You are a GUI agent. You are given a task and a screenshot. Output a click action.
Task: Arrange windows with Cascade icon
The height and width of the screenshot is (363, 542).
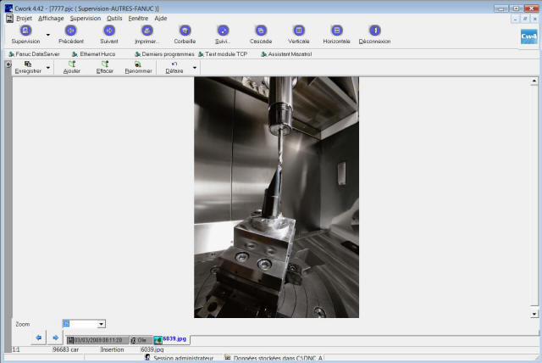click(x=261, y=31)
